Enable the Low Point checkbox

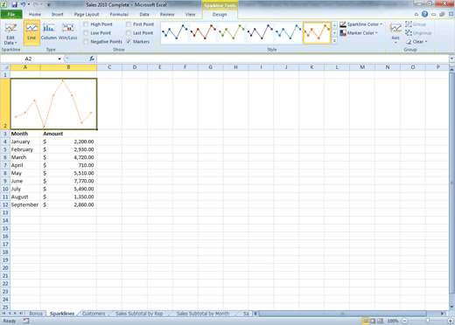[x=86, y=33]
